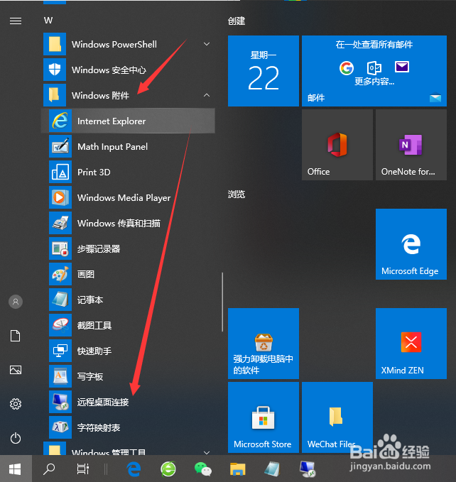Open green 360 browser icon on taskbar
456x482 pixels.
tap(168, 469)
